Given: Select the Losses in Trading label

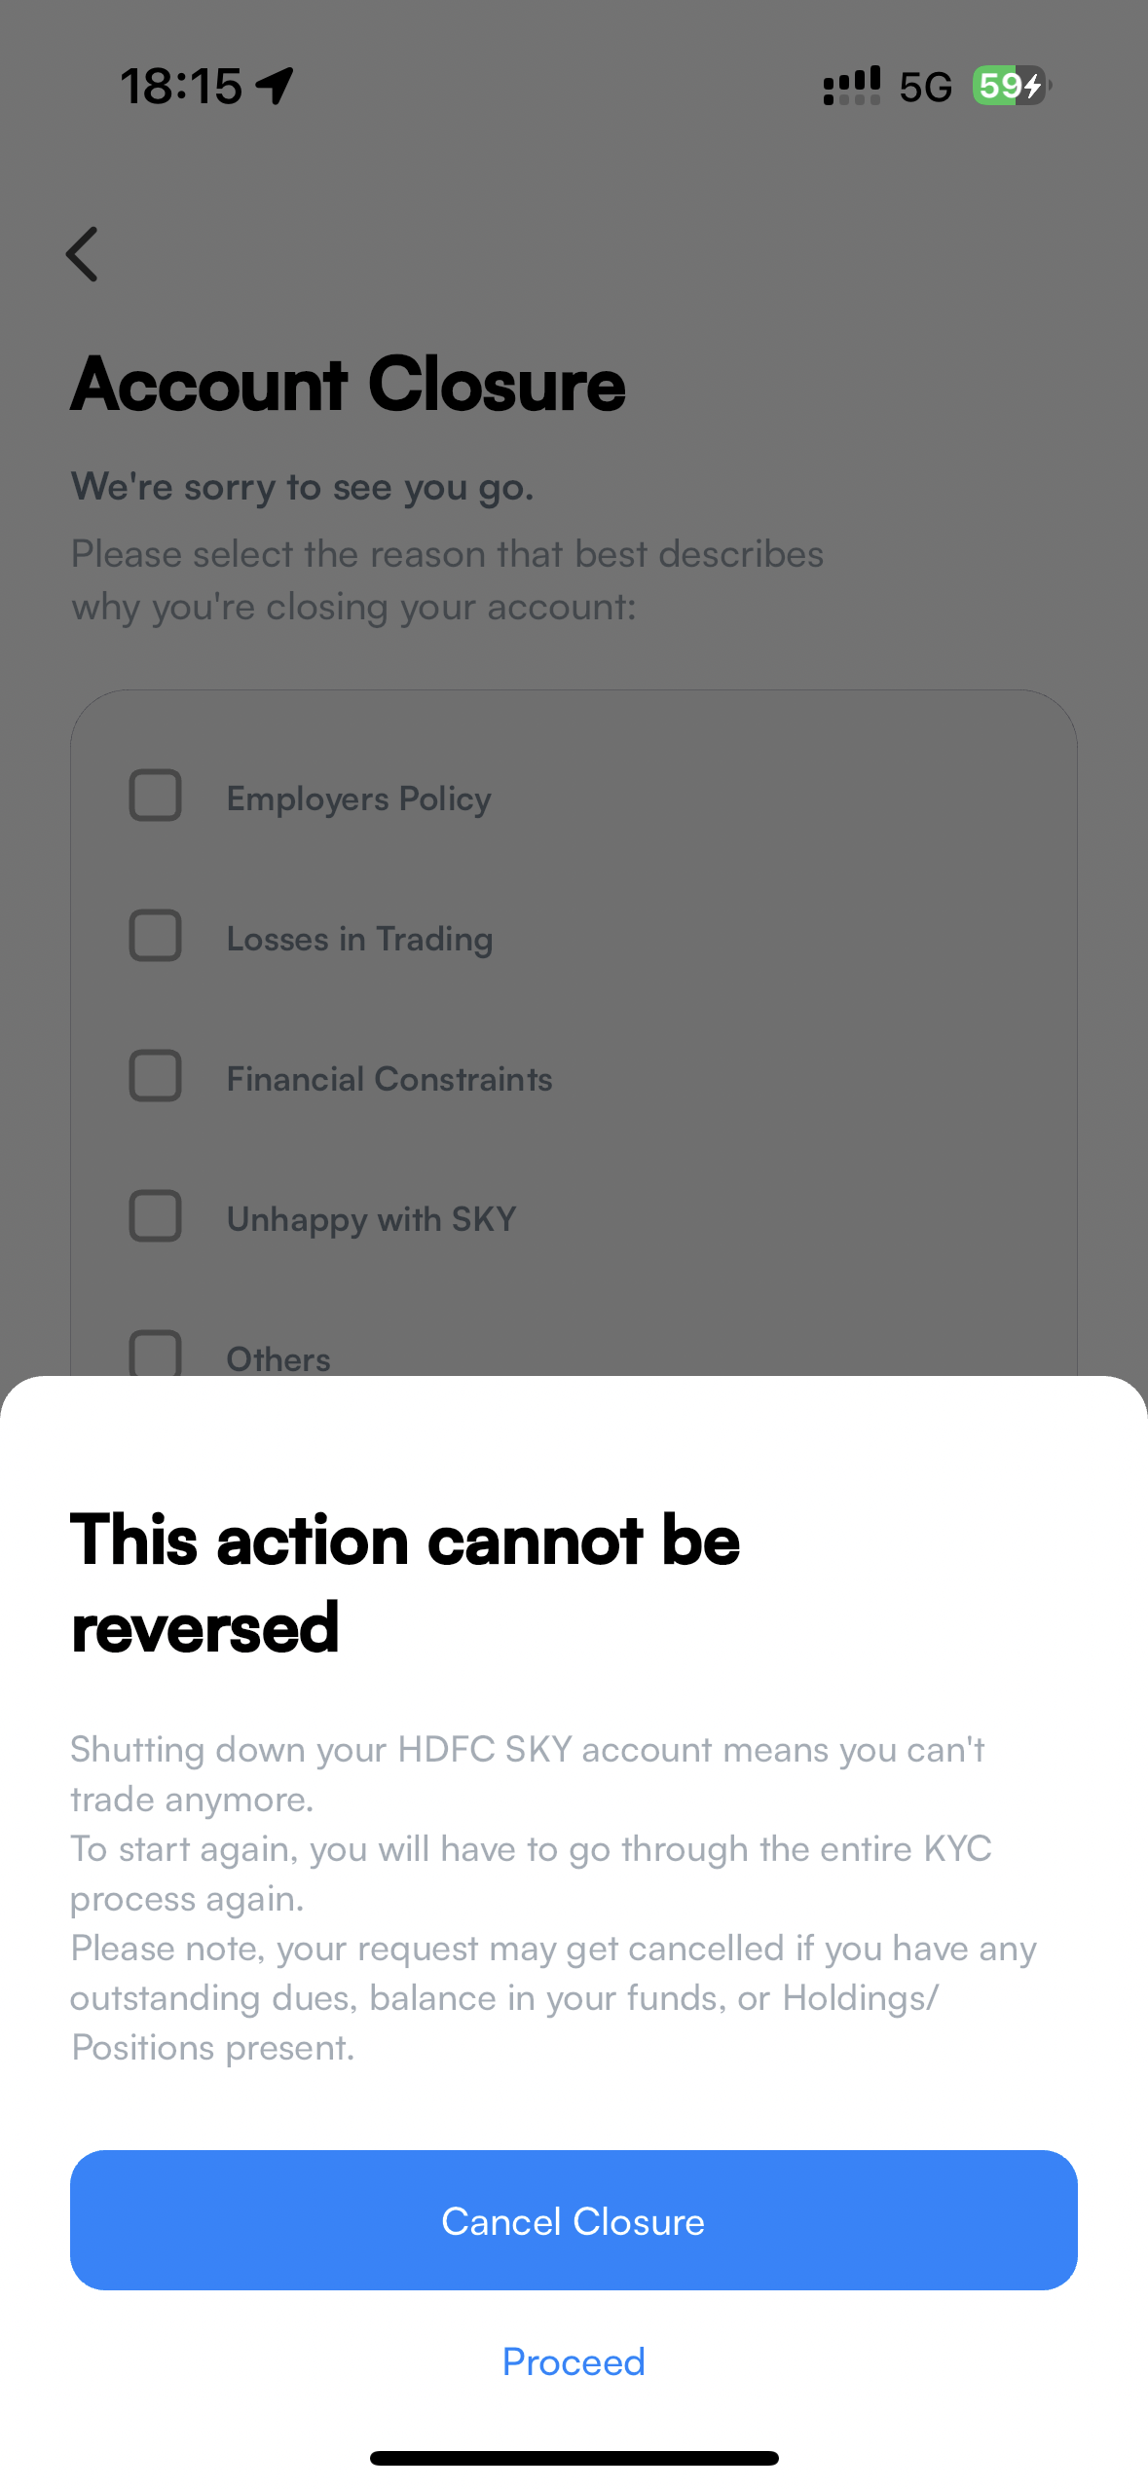Looking at the screenshot, I should click(360, 939).
